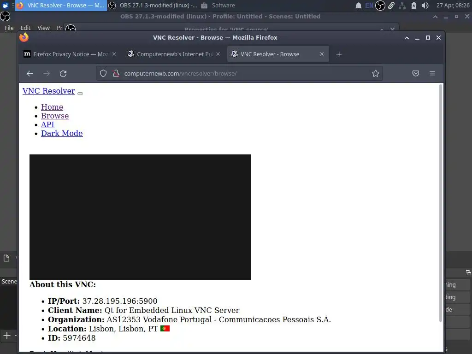Shade the Firefox window with the up arrow
472x354 pixels.
click(407, 38)
